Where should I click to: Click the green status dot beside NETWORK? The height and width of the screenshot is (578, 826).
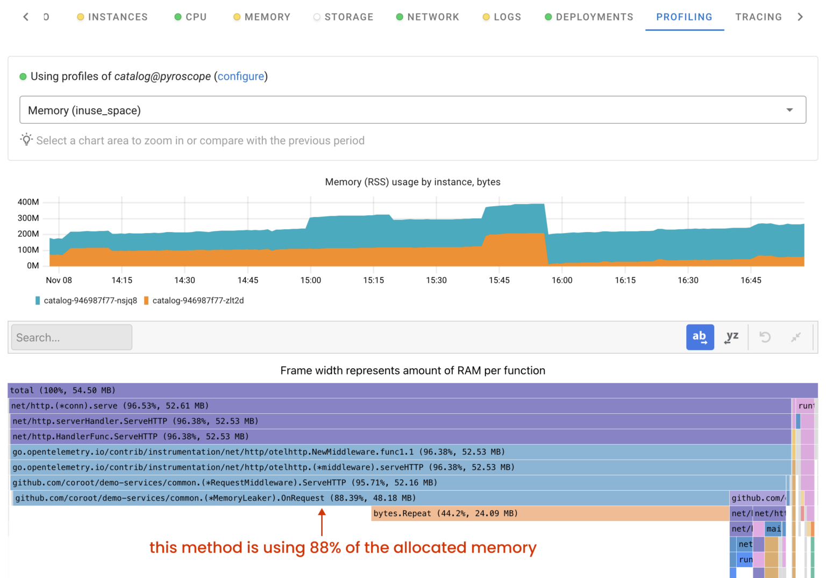pyautogui.click(x=399, y=17)
